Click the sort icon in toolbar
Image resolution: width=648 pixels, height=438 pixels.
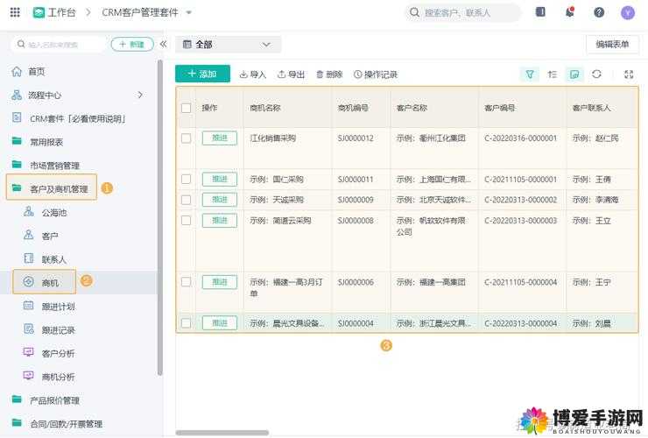click(x=553, y=74)
